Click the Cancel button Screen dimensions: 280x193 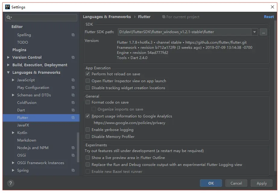pyautogui.click(x=236, y=183)
